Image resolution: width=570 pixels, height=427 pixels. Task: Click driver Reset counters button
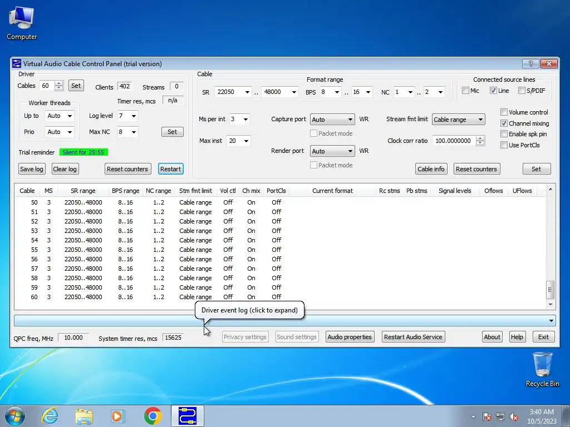127,169
